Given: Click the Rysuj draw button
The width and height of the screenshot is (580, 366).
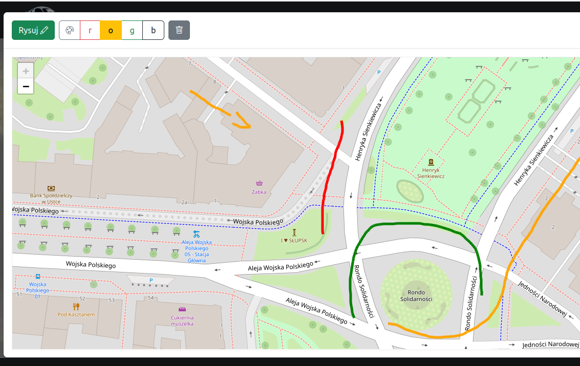Looking at the screenshot, I should (33, 30).
